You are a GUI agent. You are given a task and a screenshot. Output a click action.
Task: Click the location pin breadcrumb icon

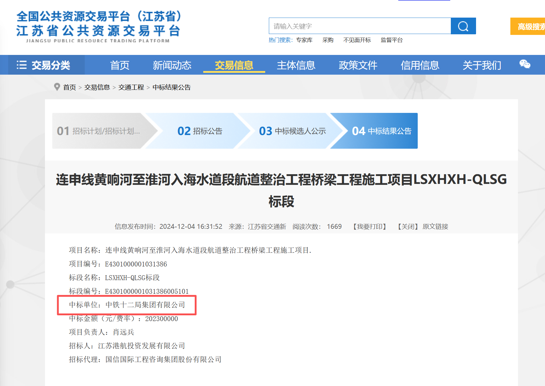point(57,87)
